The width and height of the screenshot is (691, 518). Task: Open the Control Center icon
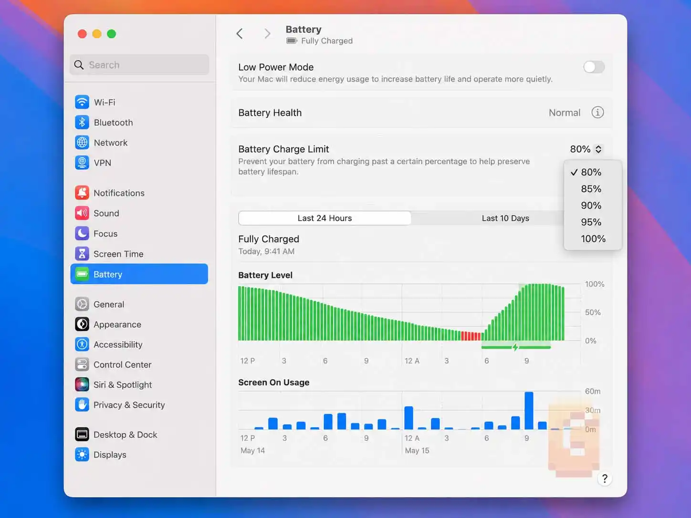coord(82,364)
